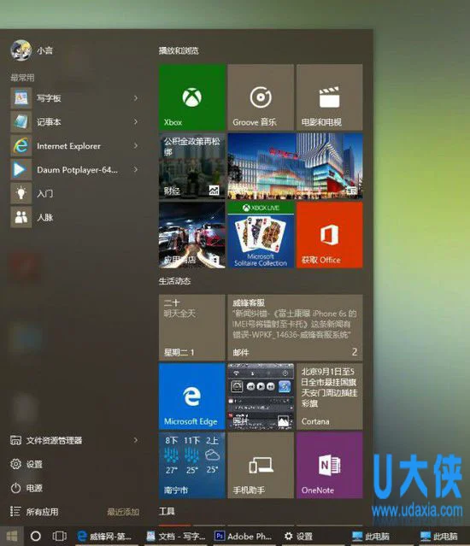Open the 照片 photos tile
The height and width of the screenshot is (546, 470).
tap(261, 396)
